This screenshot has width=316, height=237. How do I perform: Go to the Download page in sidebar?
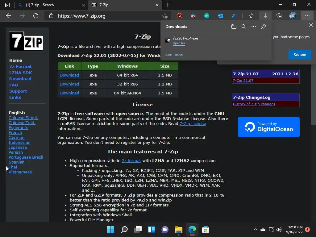coord(20,79)
